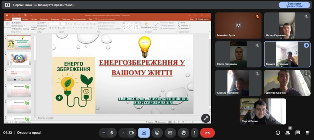The image size is (314, 140).
Task: Turn off the camera
Action: 132,133
